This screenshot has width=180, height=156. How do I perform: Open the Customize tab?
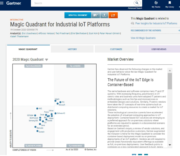(116, 49)
